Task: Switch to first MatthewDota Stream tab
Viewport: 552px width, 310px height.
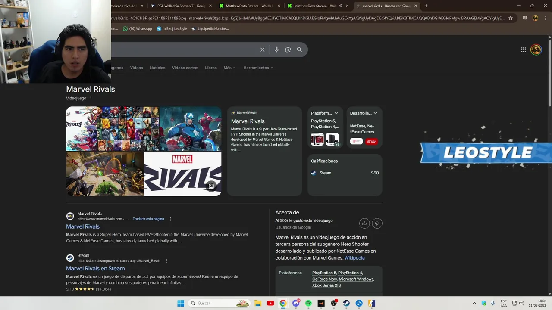Action: click(x=249, y=6)
